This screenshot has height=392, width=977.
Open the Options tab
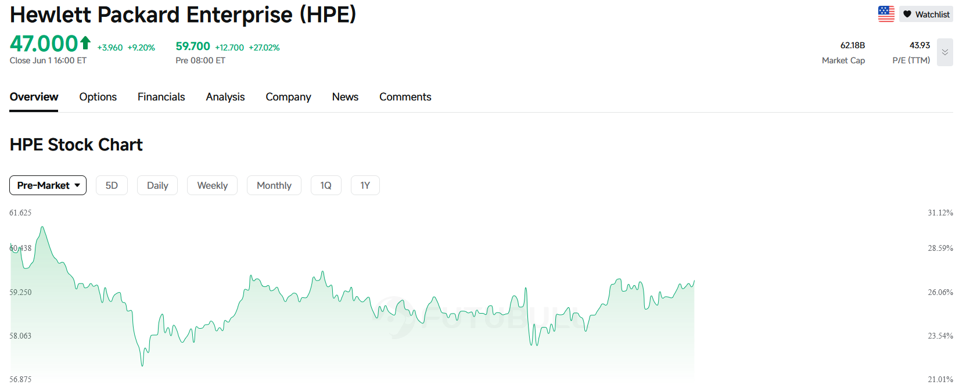(98, 97)
